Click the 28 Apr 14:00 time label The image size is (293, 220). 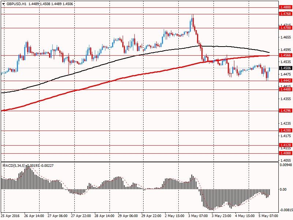pos(104,216)
